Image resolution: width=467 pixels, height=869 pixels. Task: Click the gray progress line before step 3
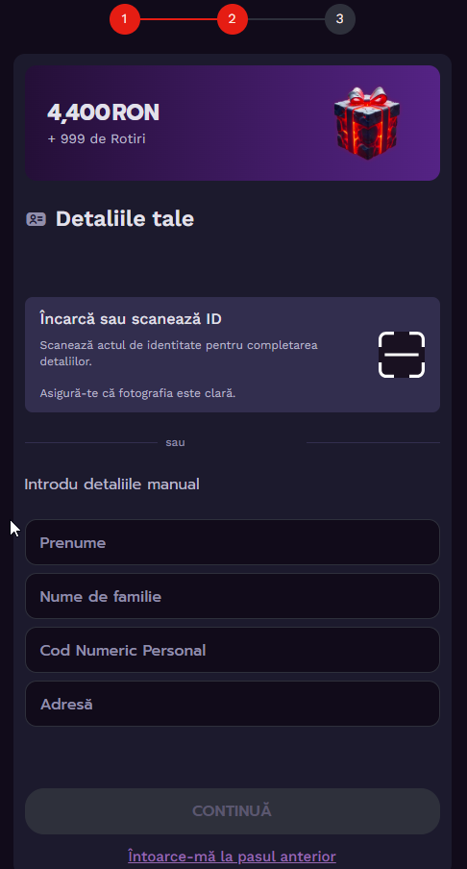click(285, 19)
